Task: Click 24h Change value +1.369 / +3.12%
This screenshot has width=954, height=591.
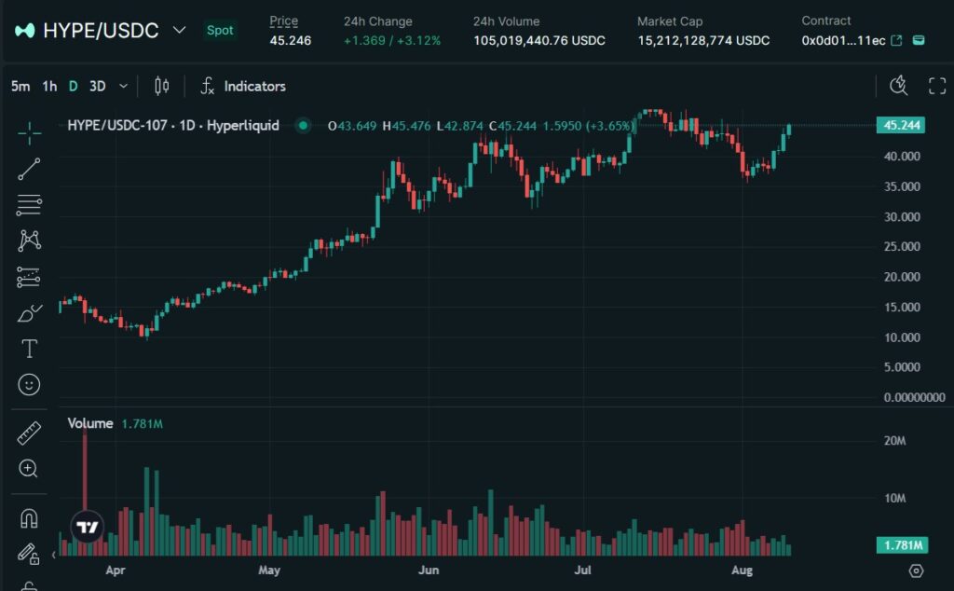Action: click(x=392, y=40)
